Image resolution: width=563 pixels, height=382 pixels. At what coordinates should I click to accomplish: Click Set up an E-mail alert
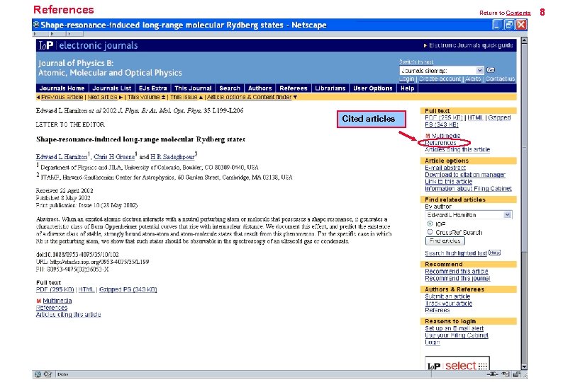pyautogui.click(x=455, y=328)
